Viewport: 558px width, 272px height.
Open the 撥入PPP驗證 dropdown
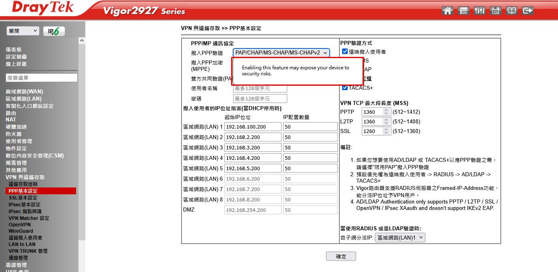(281, 52)
